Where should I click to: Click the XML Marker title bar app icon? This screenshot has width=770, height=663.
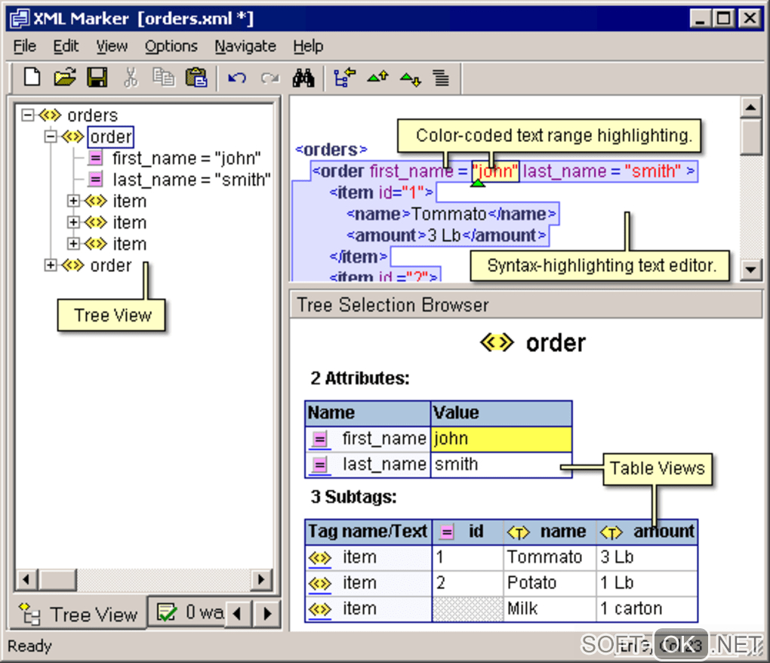click(20, 19)
